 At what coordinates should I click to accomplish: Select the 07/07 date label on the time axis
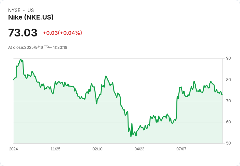[181, 149]
